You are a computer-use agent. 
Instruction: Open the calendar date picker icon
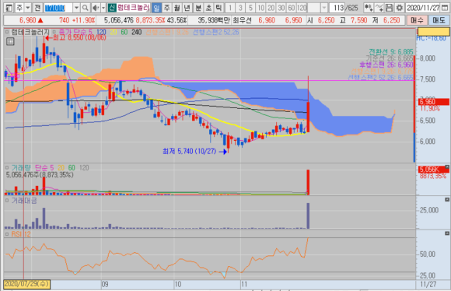click(445, 8)
